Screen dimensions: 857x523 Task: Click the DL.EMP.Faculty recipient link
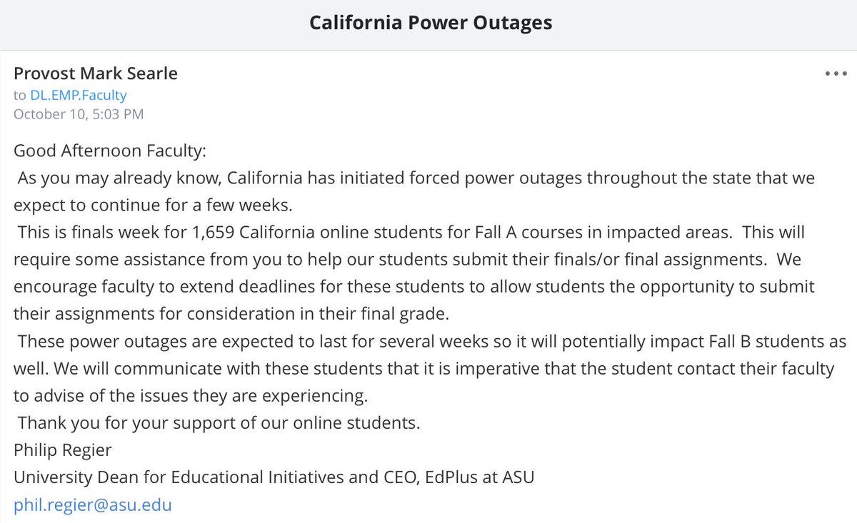pyautogui.click(x=78, y=95)
